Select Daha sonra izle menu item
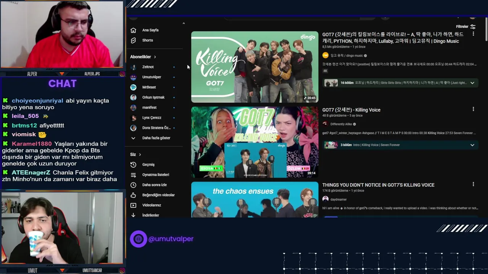This screenshot has height=274, width=488. 154,185
